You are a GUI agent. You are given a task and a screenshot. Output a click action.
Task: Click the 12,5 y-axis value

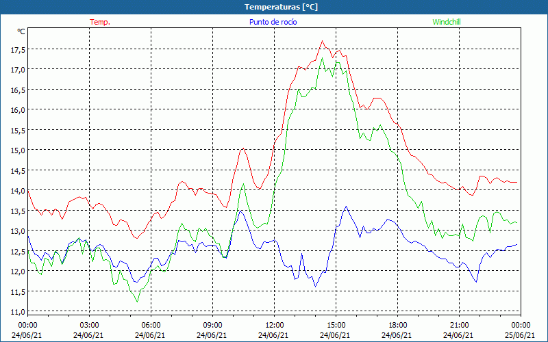18,252
